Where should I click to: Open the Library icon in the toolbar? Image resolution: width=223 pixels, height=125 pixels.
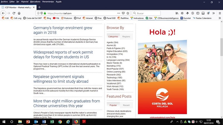click(x=177, y=13)
